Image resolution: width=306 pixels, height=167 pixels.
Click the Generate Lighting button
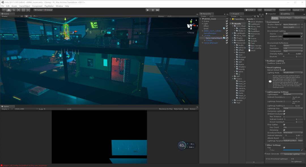point(292,154)
